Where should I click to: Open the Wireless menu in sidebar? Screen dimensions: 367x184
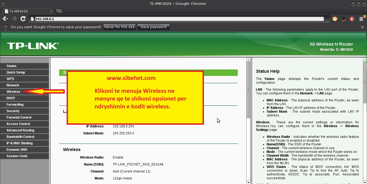click(13, 92)
